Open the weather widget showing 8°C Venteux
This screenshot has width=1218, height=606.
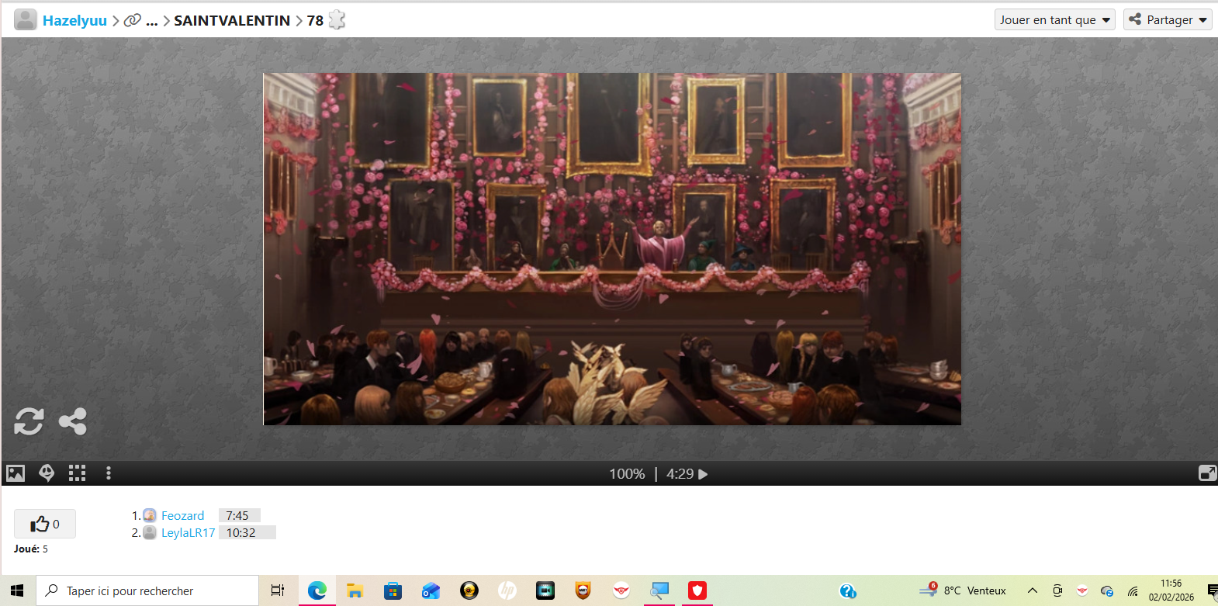tap(963, 590)
